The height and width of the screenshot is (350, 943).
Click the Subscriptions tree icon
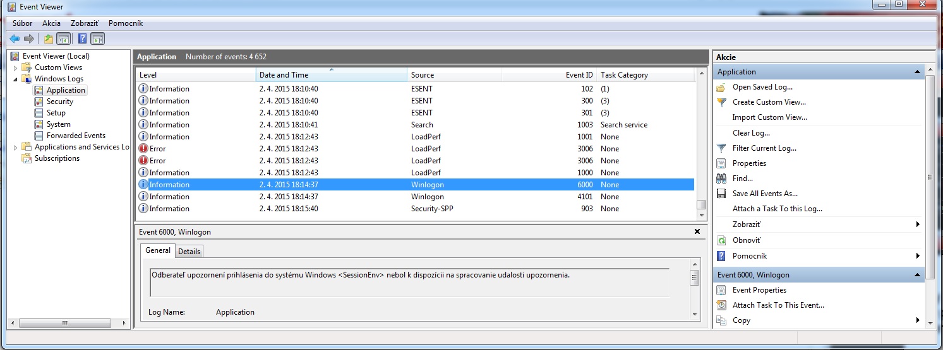click(x=27, y=158)
